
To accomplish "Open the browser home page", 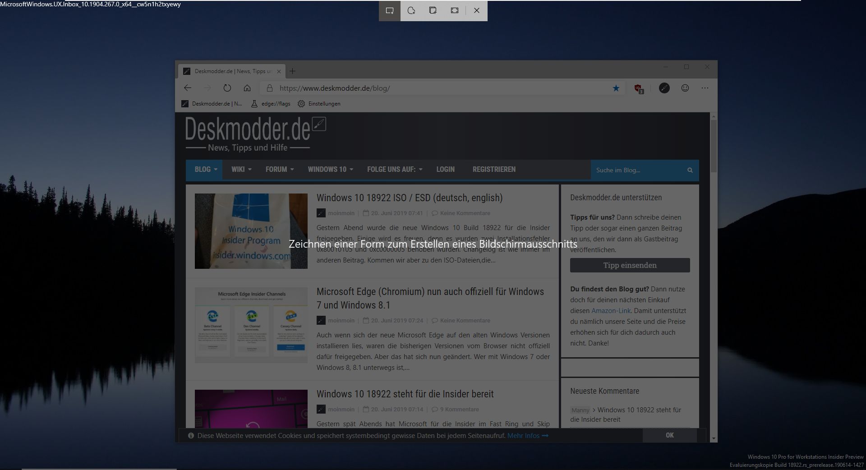I will 247,88.
